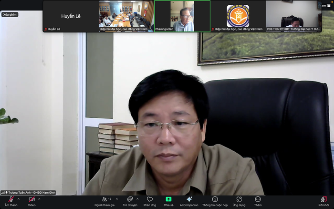Unmute the microphone via Âm thanh
The image size is (334, 209).
tap(11, 201)
